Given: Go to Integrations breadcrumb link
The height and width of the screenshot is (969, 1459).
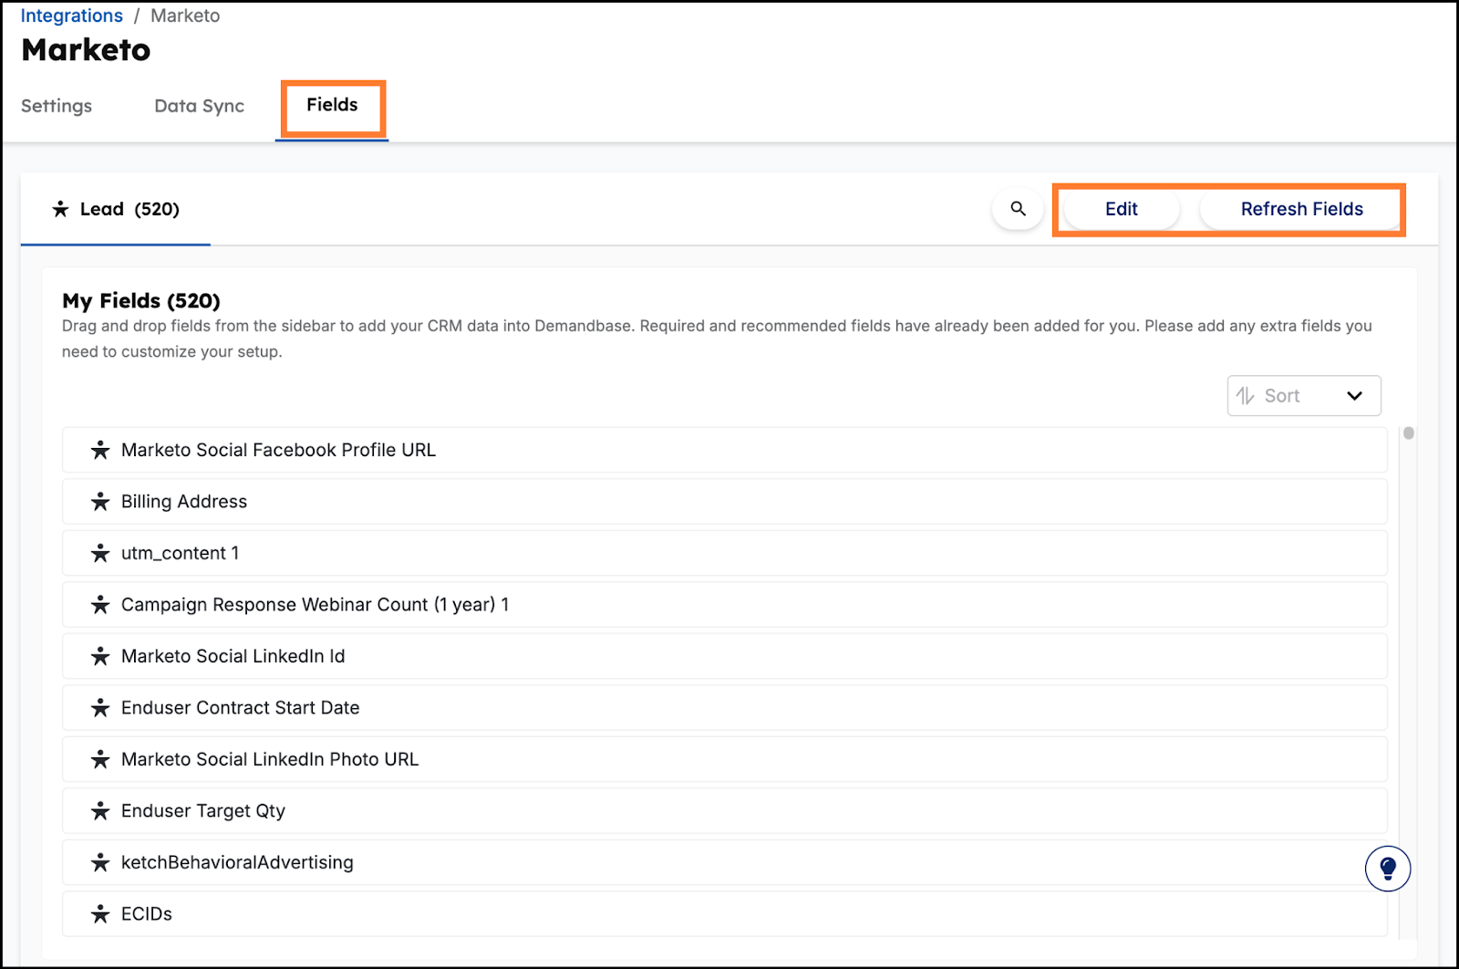Looking at the screenshot, I should click(x=72, y=16).
